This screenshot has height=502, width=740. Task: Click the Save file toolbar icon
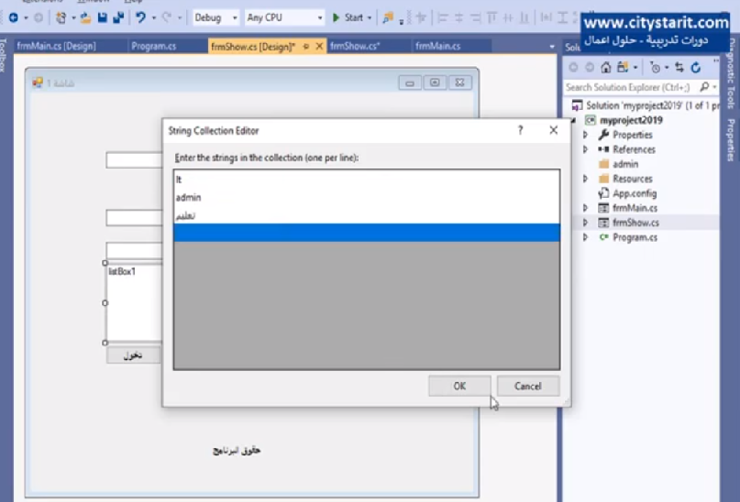(x=102, y=17)
